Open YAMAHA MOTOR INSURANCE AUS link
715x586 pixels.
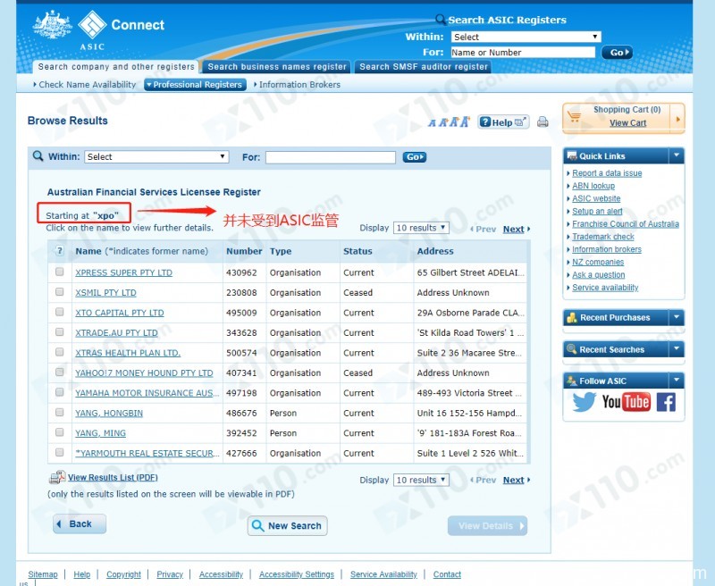147,393
